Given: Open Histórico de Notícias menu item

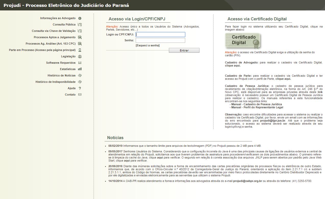Looking at the screenshot, I should [x=61, y=76].
